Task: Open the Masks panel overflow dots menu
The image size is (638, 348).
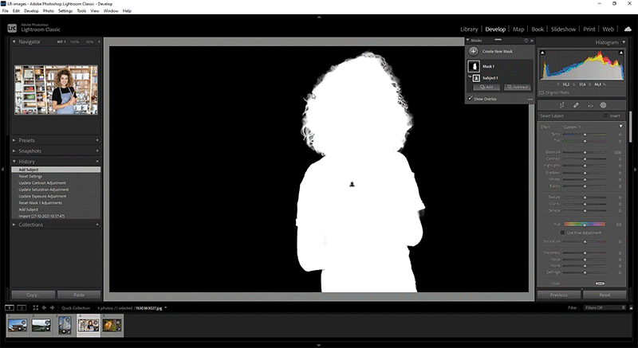Action: tap(530, 99)
